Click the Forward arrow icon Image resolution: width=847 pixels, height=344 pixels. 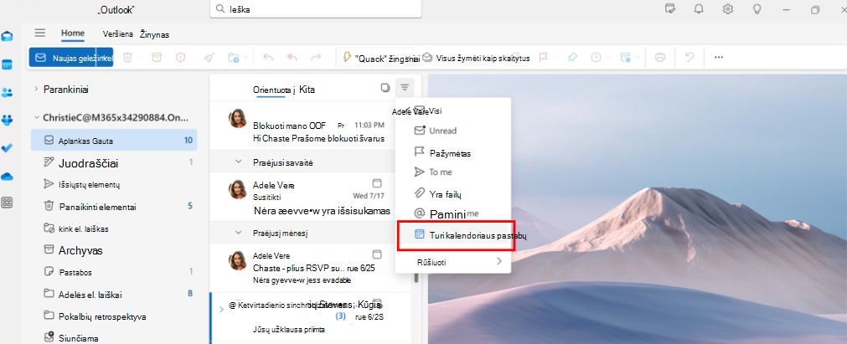tap(316, 57)
